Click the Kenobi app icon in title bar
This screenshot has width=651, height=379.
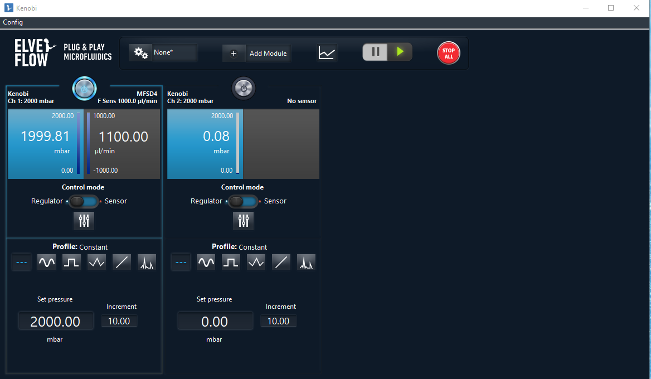[x=9, y=8]
